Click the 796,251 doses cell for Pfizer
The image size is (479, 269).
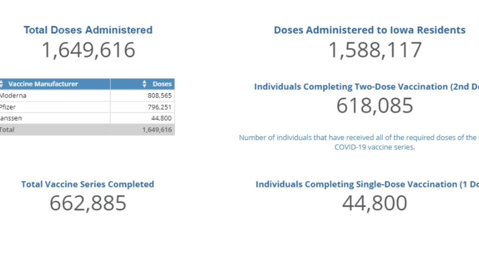[159, 107]
